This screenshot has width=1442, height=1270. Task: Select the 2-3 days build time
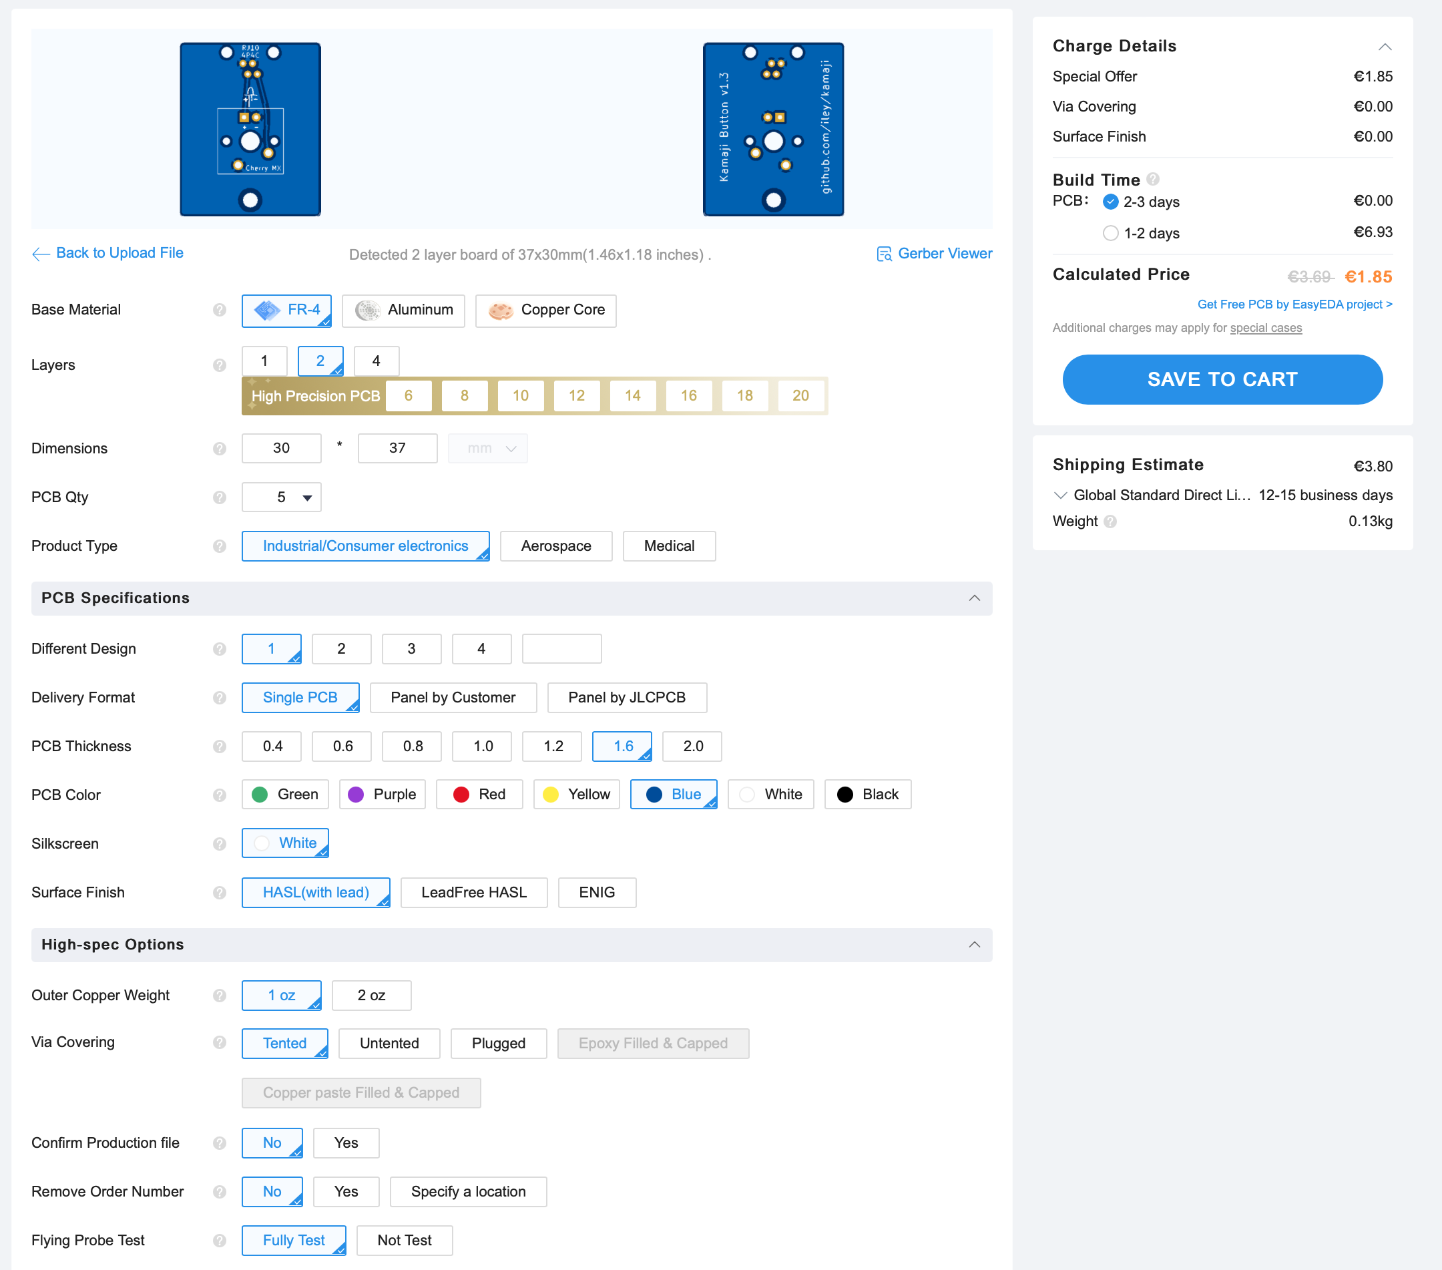click(x=1110, y=202)
